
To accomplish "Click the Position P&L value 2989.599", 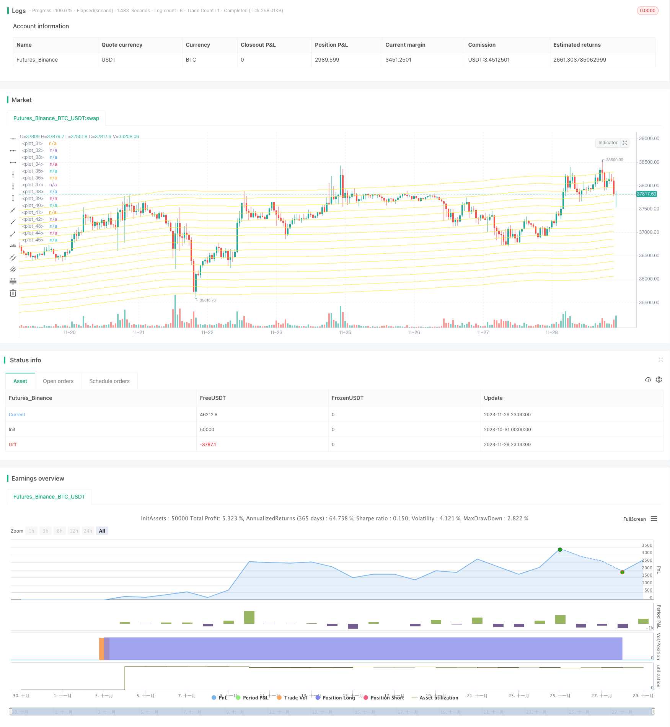I will (327, 60).
